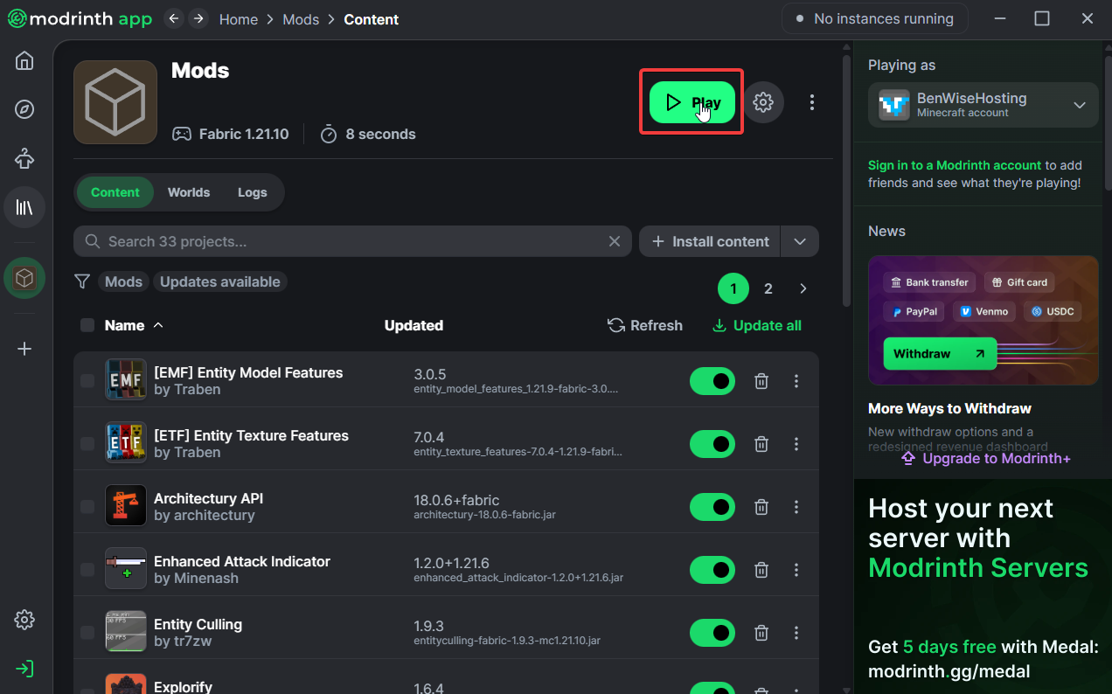Viewport: 1112px width, 694px height.
Task: Expand the BenWiseHosting account dropdown
Action: point(1080,105)
